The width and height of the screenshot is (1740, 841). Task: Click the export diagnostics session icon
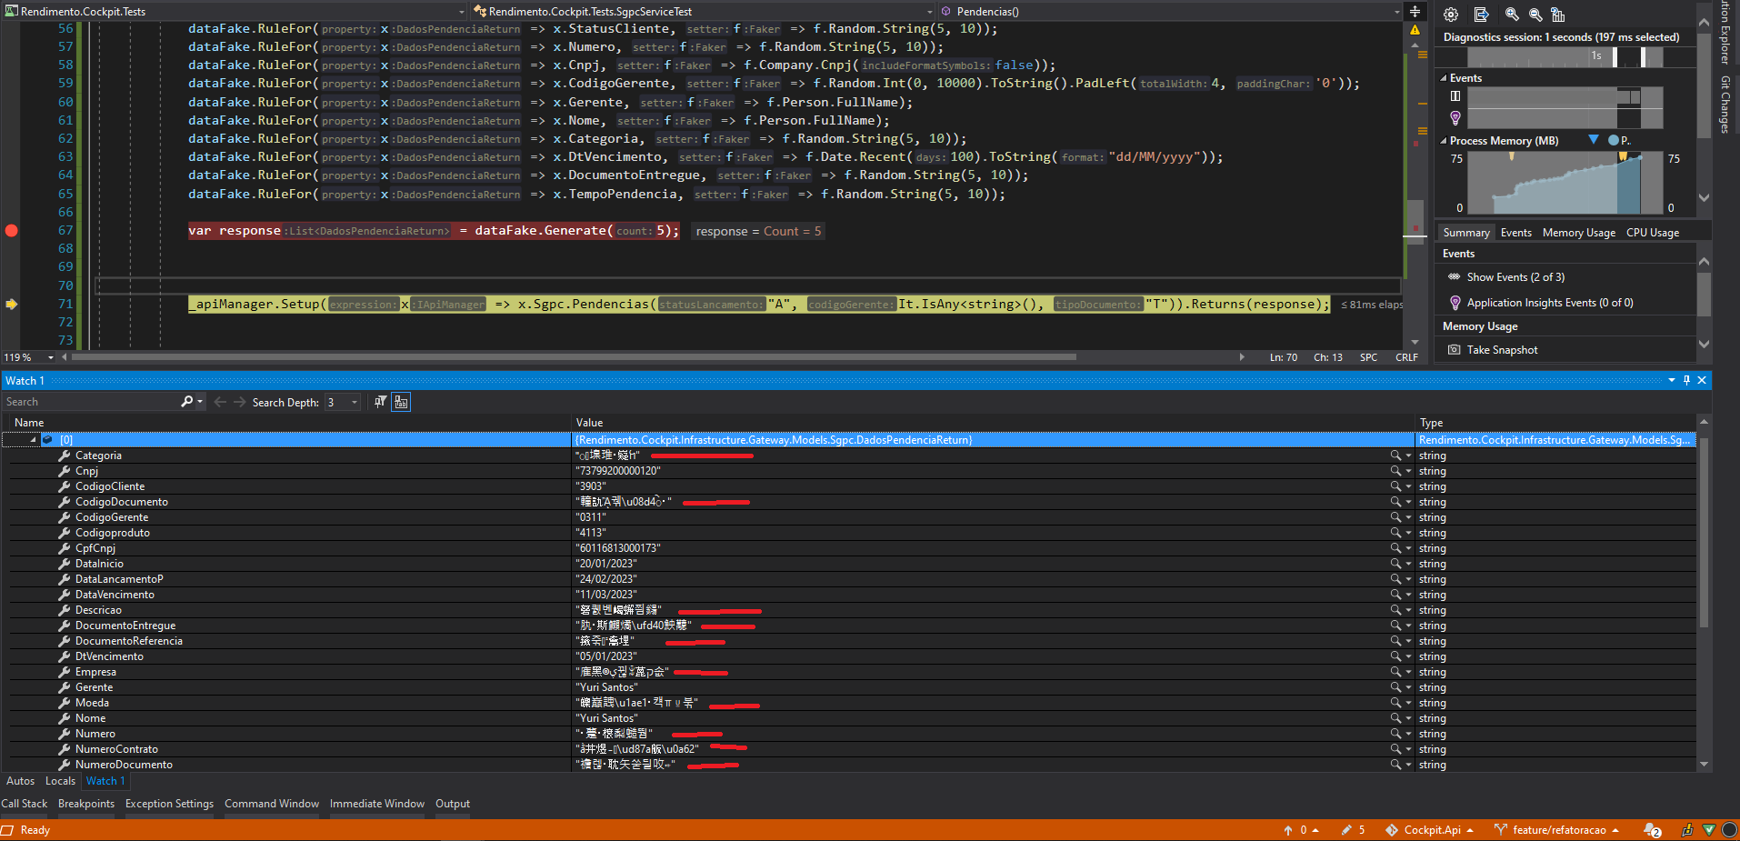coord(1481,15)
